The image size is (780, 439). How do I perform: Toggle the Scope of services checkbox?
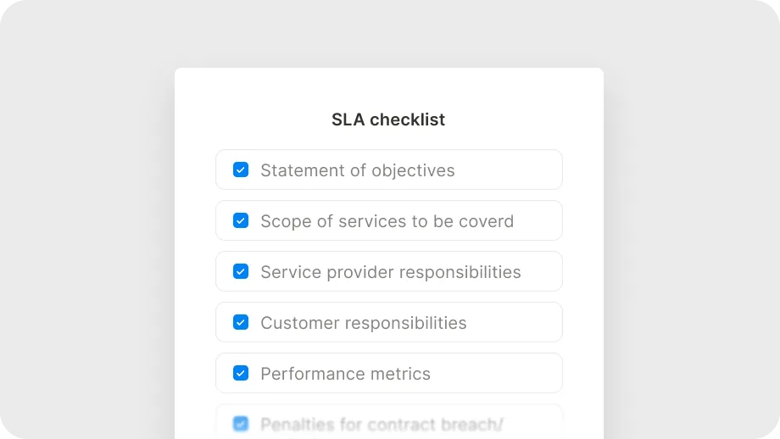[x=241, y=220]
